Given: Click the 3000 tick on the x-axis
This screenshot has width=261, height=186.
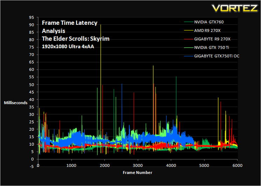Looking at the screenshot, I should click(x=138, y=165).
